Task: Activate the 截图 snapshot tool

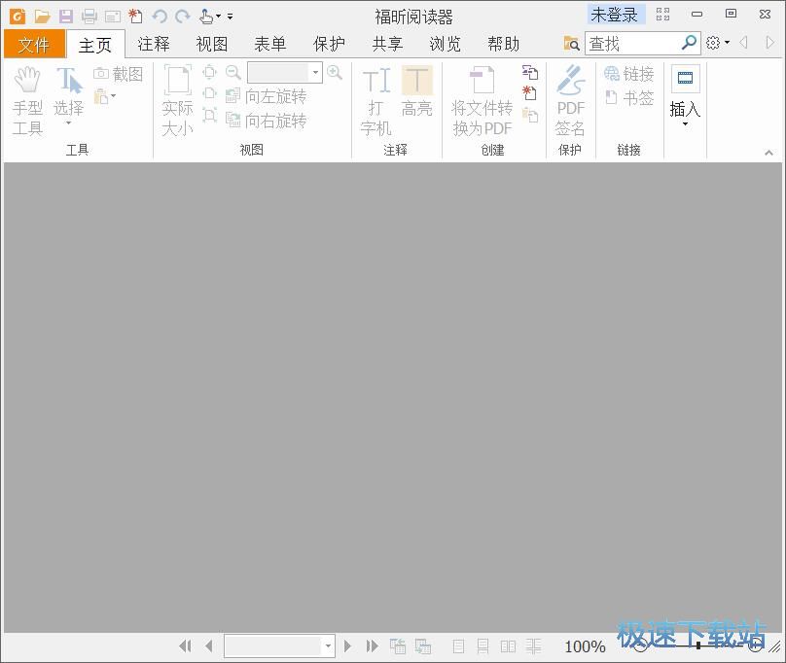Action: pos(119,73)
